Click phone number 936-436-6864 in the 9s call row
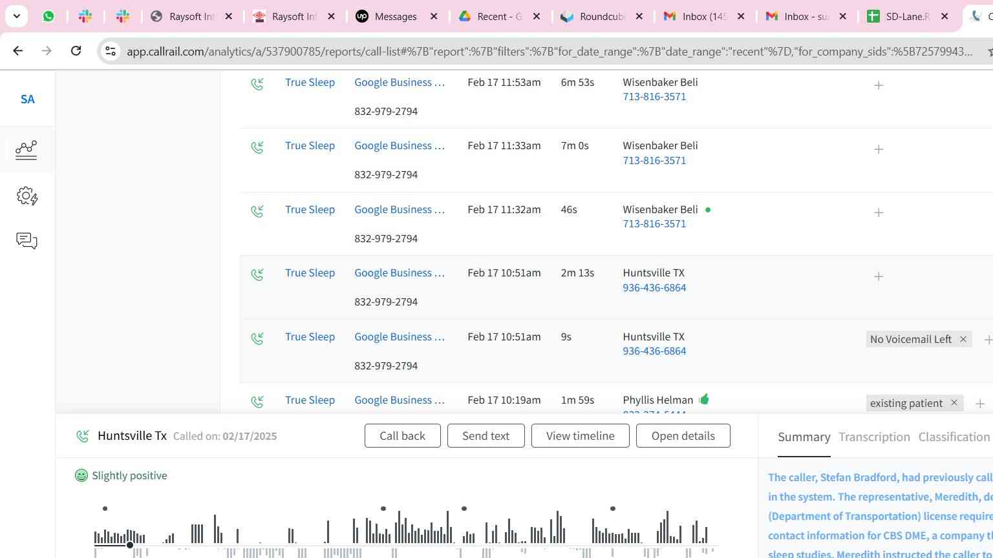The image size is (993, 558). 654,351
